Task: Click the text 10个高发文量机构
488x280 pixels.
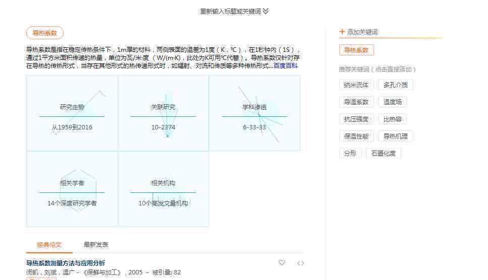Action: click(163, 203)
